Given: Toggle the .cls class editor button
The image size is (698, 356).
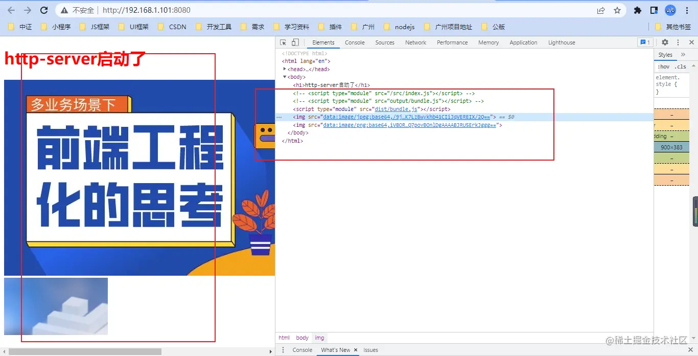Looking at the screenshot, I should pos(680,67).
